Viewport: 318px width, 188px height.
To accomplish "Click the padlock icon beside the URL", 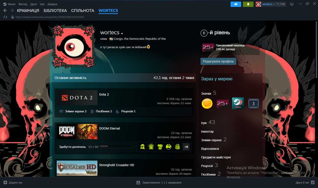I will [x=13, y=17].
